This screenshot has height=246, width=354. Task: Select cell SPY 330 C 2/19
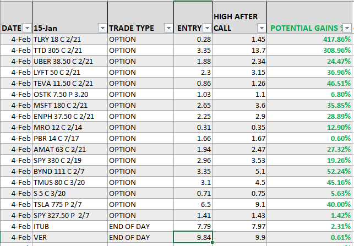tap(70, 160)
